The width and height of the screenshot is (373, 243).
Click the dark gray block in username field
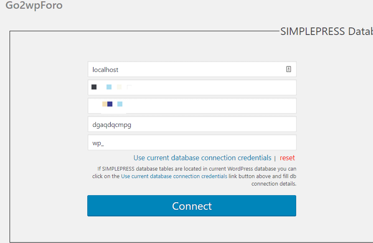[94, 87]
